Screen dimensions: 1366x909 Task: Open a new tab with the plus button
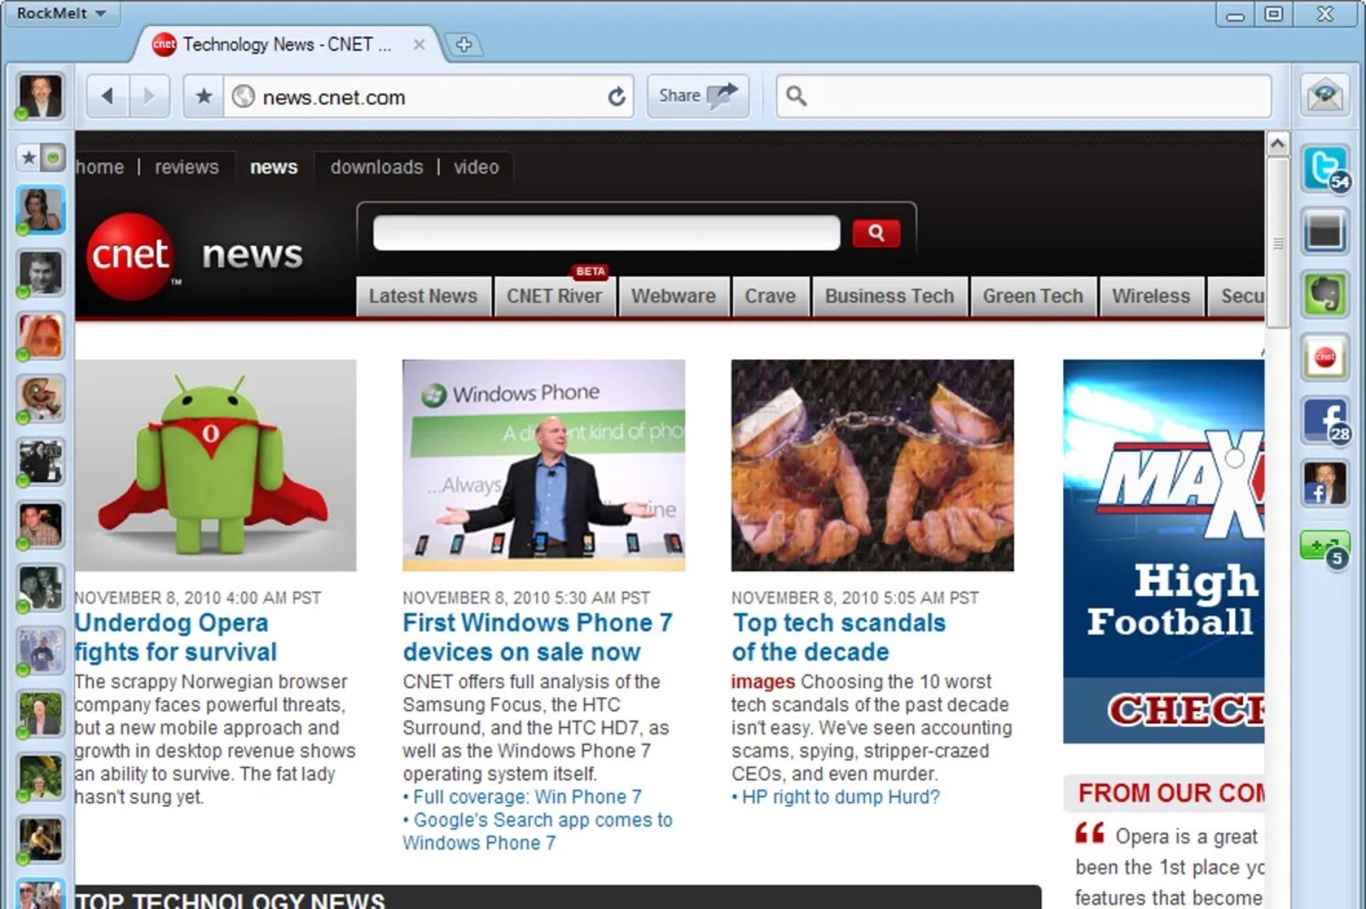point(464,44)
